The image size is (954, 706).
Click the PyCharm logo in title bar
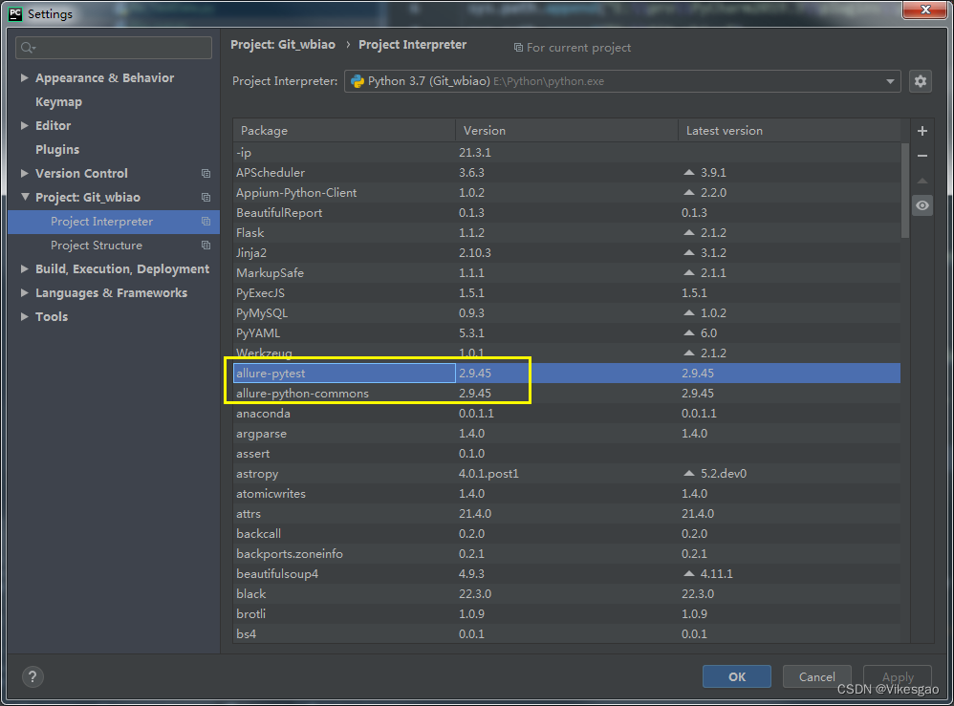(15, 13)
